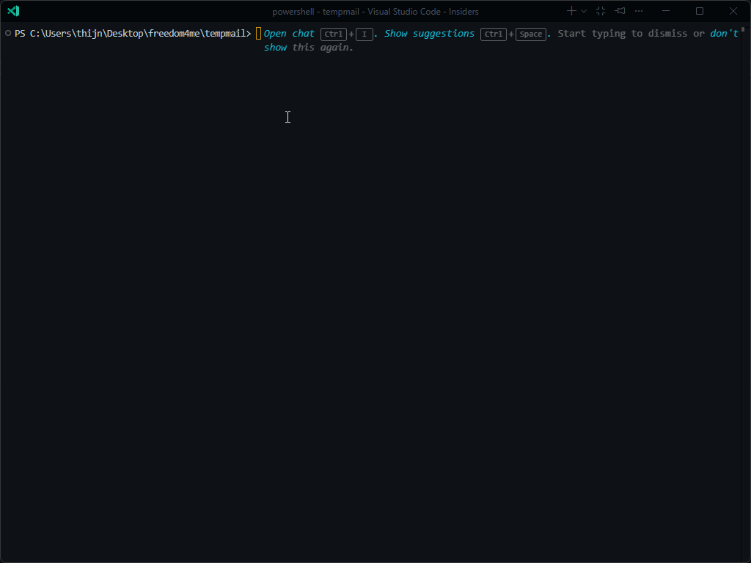
Task: Click the 'I' key badge
Action: click(x=364, y=34)
